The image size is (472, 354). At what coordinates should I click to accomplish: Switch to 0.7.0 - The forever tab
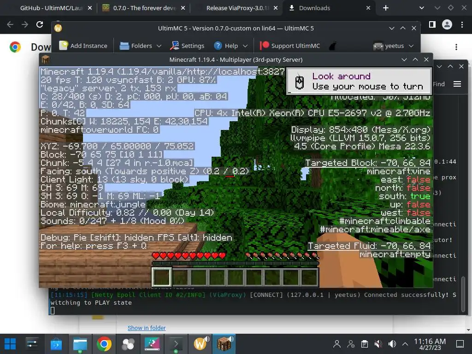(x=144, y=8)
